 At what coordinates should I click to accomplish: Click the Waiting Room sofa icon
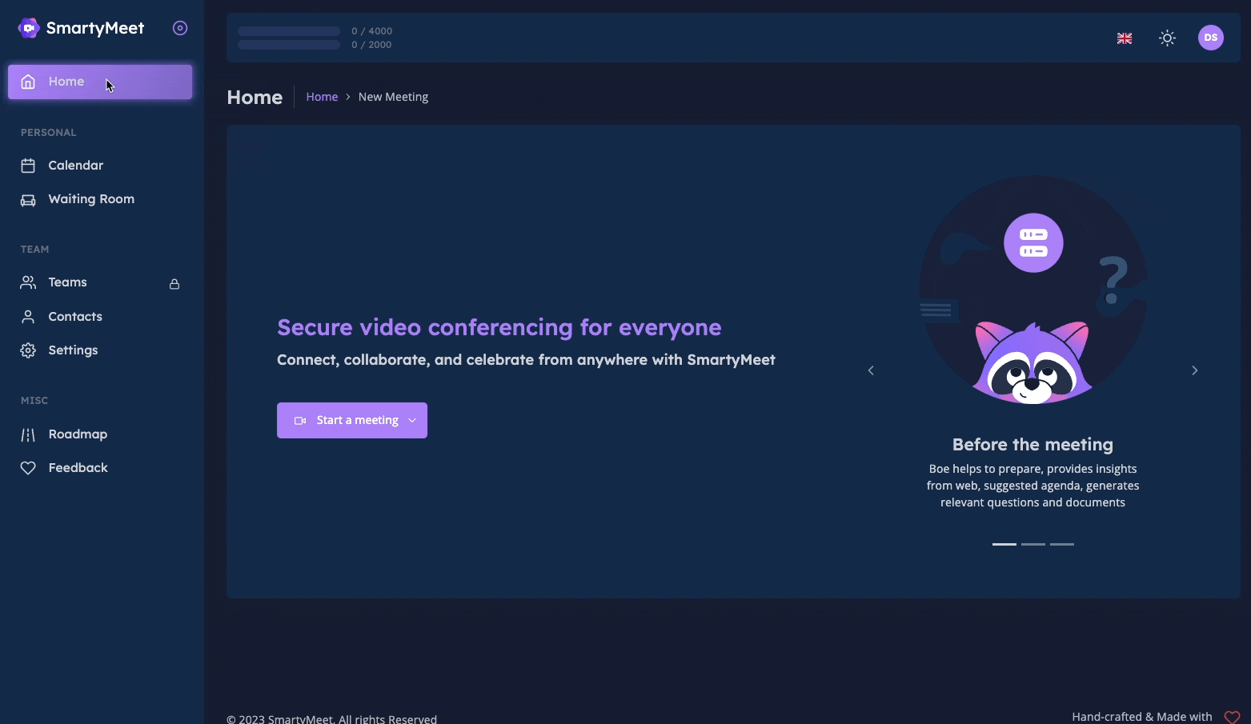click(x=28, y=200)
